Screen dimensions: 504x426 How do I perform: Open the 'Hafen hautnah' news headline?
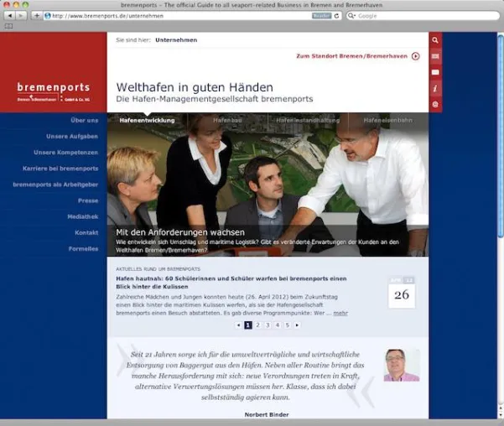231,283
